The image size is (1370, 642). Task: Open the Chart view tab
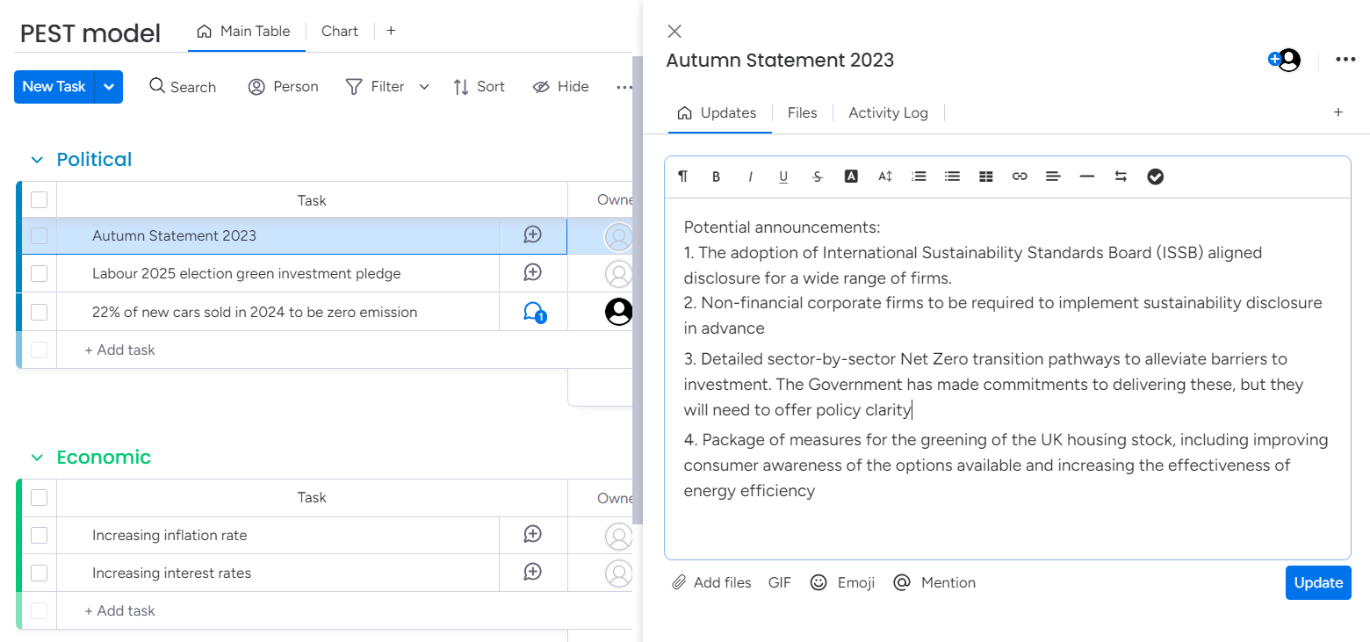click(x=339, y=31)
